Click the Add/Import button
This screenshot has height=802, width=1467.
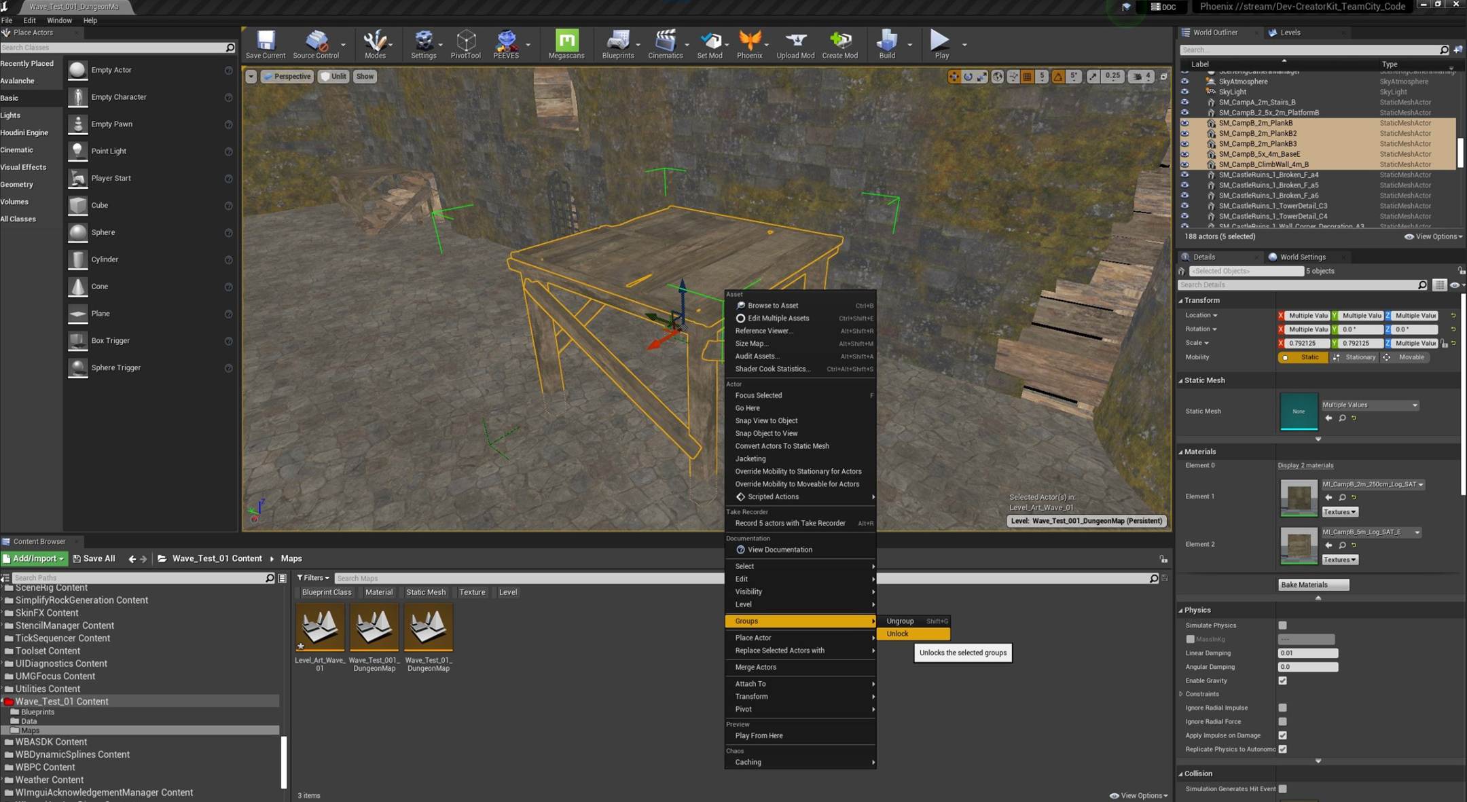[34, 558]
